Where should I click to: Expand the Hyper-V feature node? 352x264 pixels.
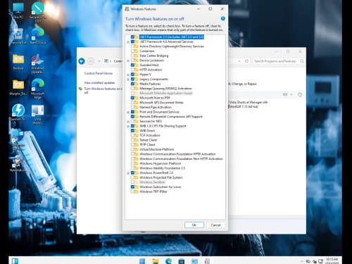128,75
